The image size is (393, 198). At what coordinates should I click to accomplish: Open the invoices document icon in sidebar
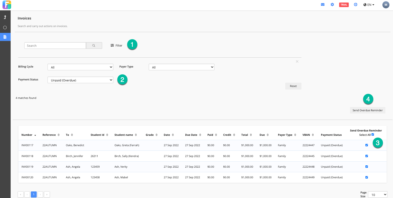click(x=5, y=37)
